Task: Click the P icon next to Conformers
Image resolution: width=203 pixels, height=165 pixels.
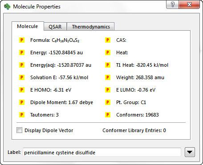Action: coord(108,115)
